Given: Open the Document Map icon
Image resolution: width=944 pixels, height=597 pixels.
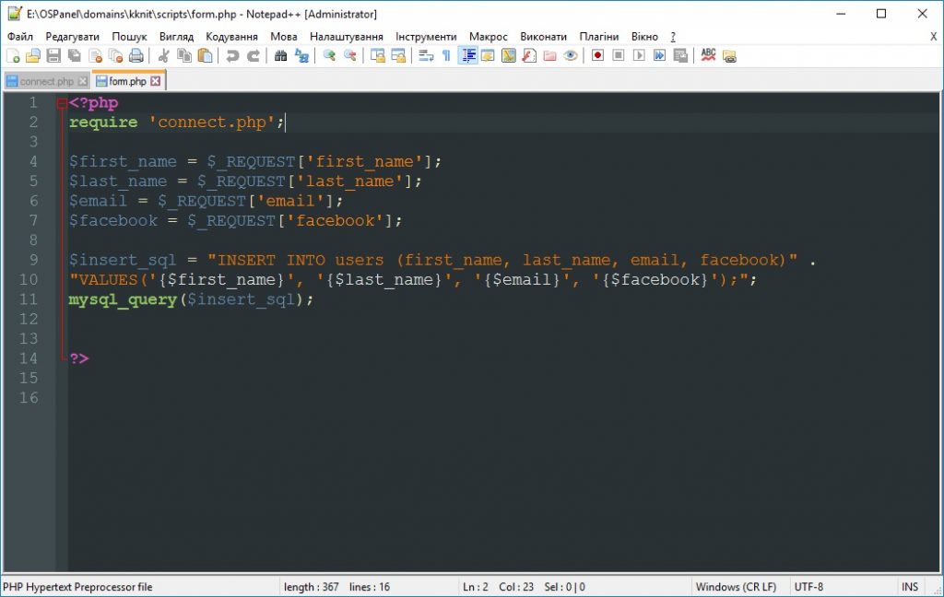Looking at the screenshot, I should point(509,56).
